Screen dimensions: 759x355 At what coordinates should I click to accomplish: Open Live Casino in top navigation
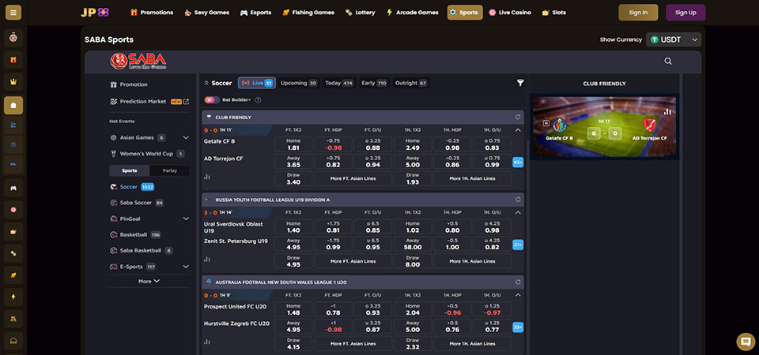[x=510, y=13]
